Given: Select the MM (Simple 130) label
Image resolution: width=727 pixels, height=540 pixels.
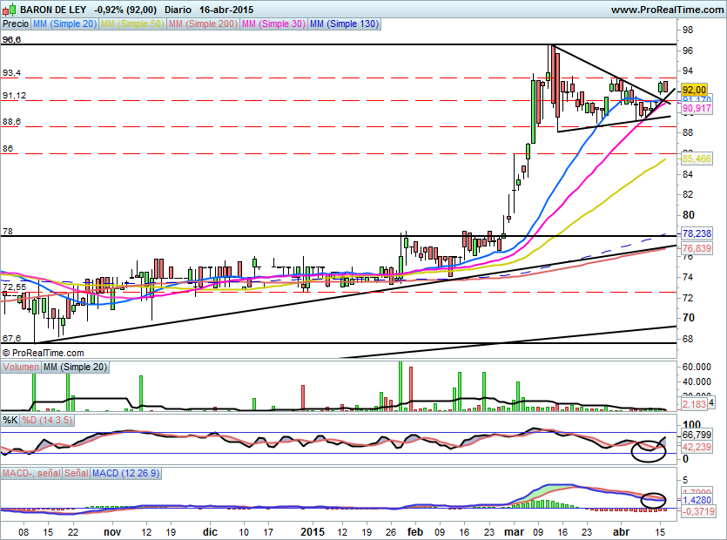Looking at the screenshot, I should click(x=344, y=24).
